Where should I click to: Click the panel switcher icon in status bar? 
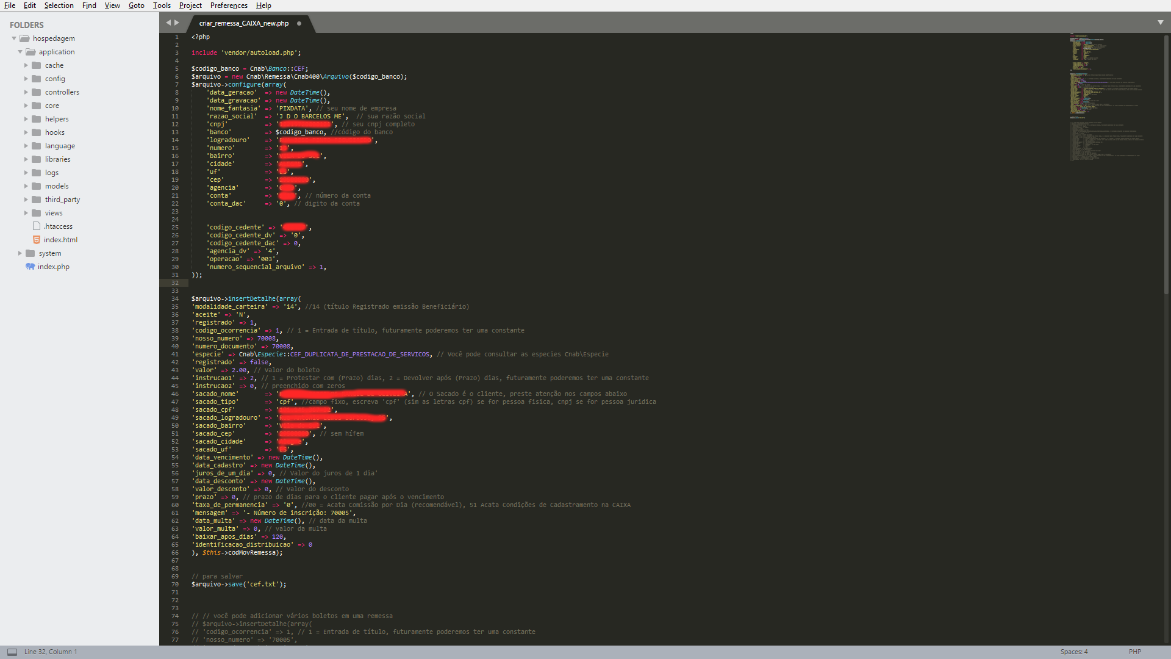(x=12, y=652)
